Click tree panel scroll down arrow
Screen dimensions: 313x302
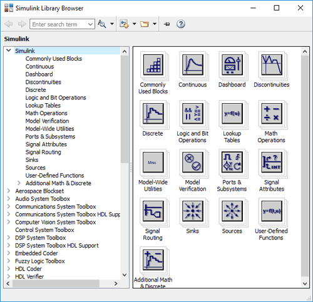click(125, 274)
